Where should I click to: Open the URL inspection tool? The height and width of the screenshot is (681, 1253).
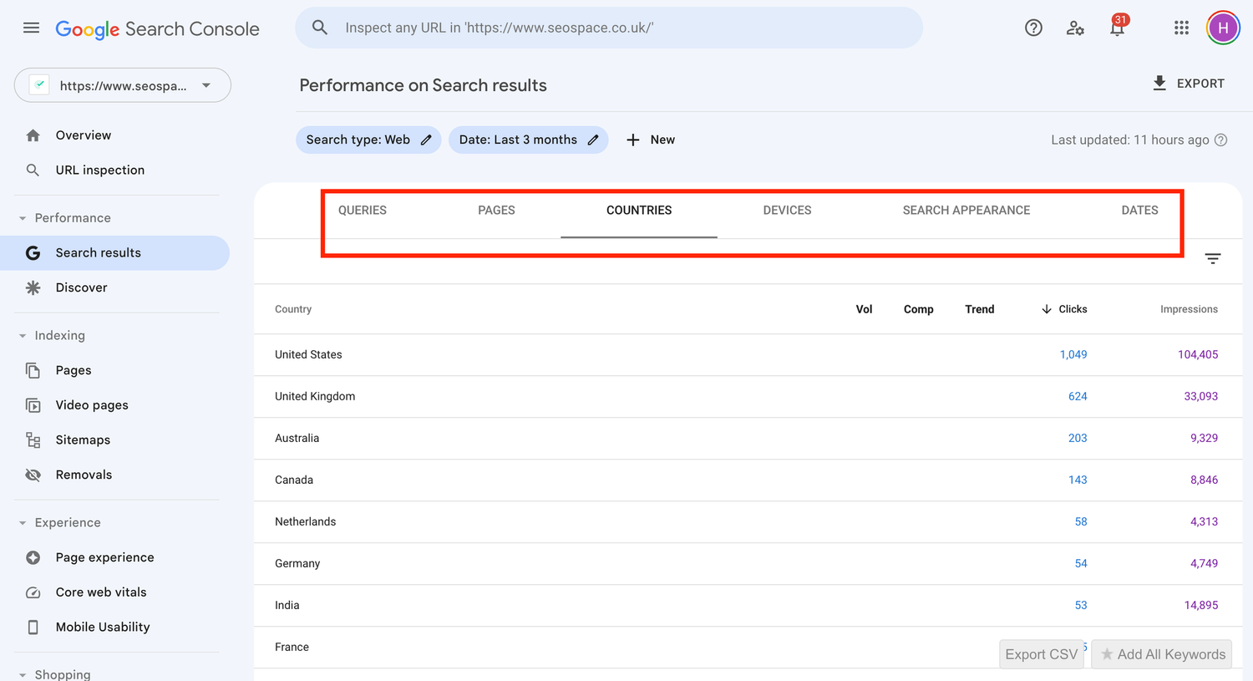[99, 170]
